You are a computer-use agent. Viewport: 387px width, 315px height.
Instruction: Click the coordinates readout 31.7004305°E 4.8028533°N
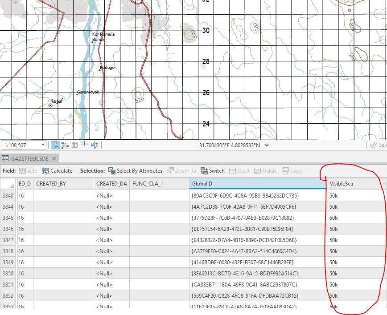pyautogui.click(x=230, y=145)
